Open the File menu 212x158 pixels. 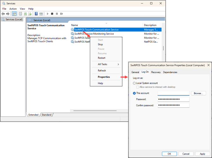pyautogui.click(x=4, y=9)
